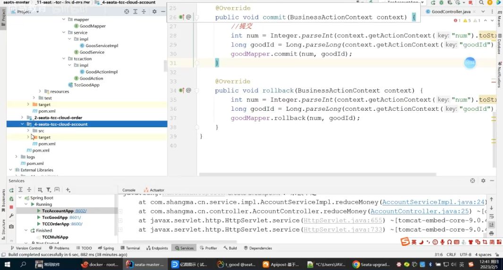Switch to the Actuator tab

[154, 190]
